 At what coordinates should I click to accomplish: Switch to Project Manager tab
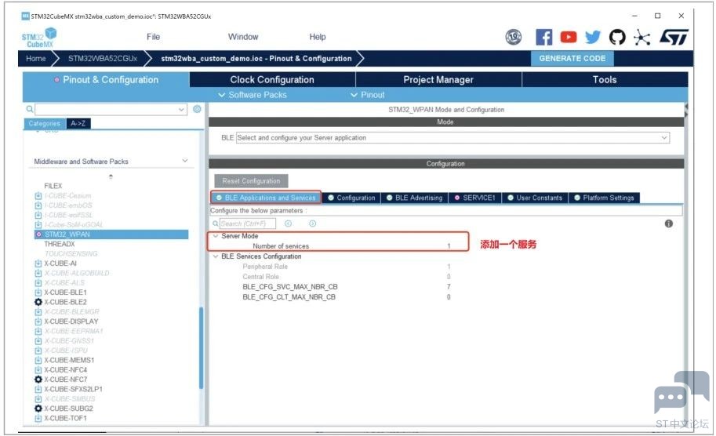coord(438,79)
